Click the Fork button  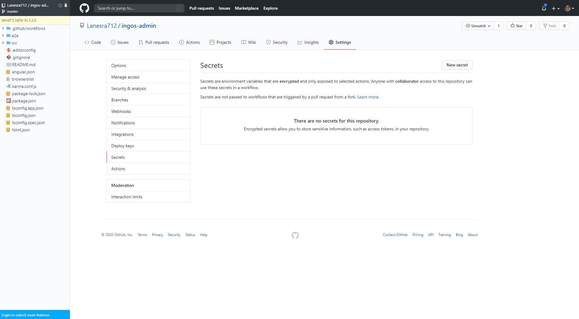549,26
